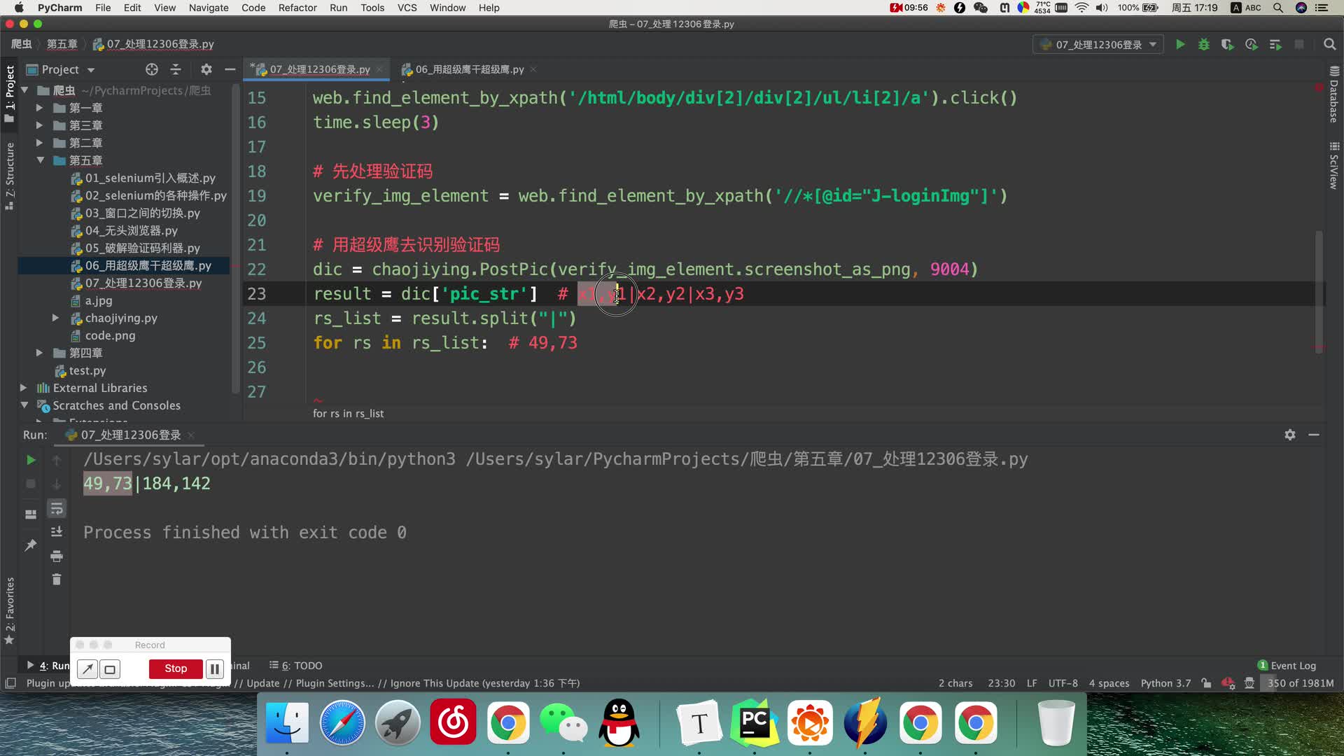Restore layout icon in Run panel

click(31, 514)
